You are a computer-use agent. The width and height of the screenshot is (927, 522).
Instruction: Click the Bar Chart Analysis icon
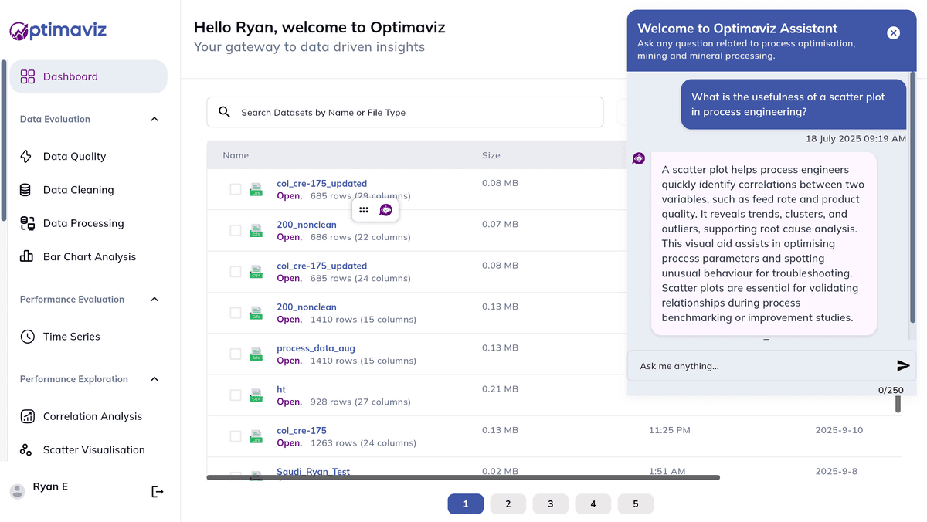[x=26, y=256]
